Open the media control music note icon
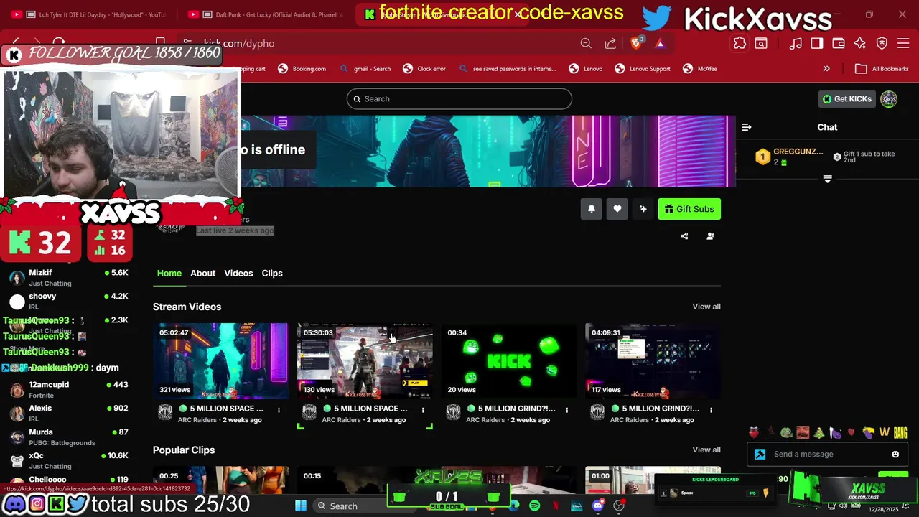Image resolution: width=919 pixels, height=517 pixels. coord(796,43)
